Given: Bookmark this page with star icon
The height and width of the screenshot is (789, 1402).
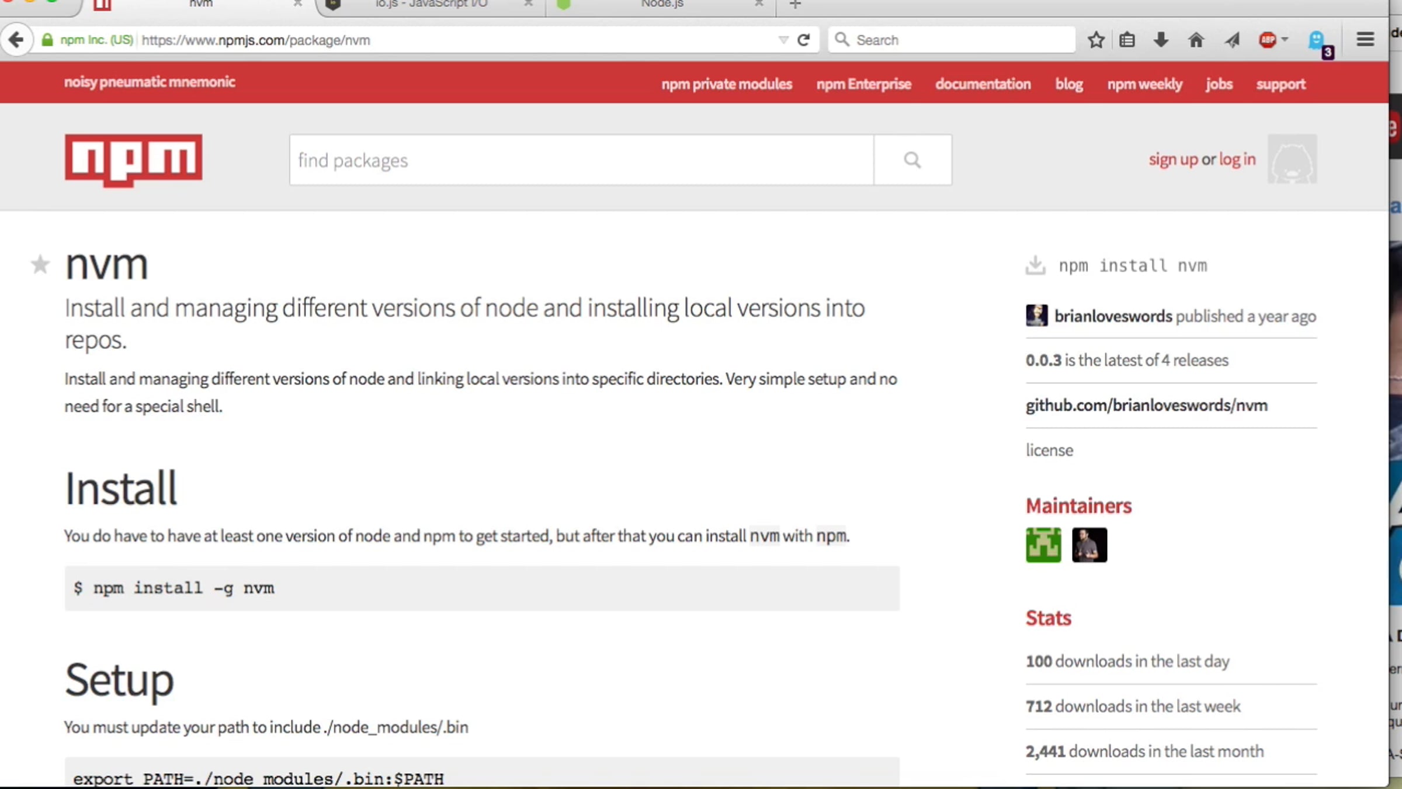Looking at the screenshot, I should pos(1096,40).
